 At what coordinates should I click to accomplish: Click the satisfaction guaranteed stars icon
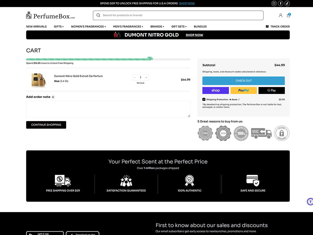click(x=126, y=181)
